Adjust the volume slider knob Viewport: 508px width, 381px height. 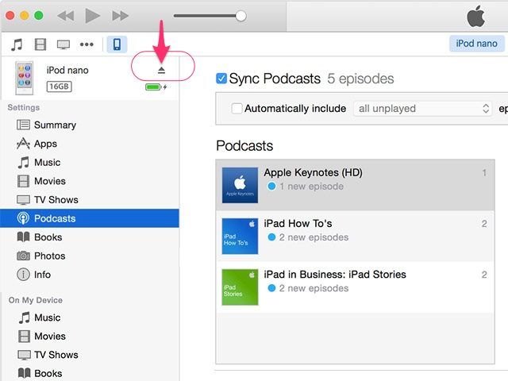(241, 16)
